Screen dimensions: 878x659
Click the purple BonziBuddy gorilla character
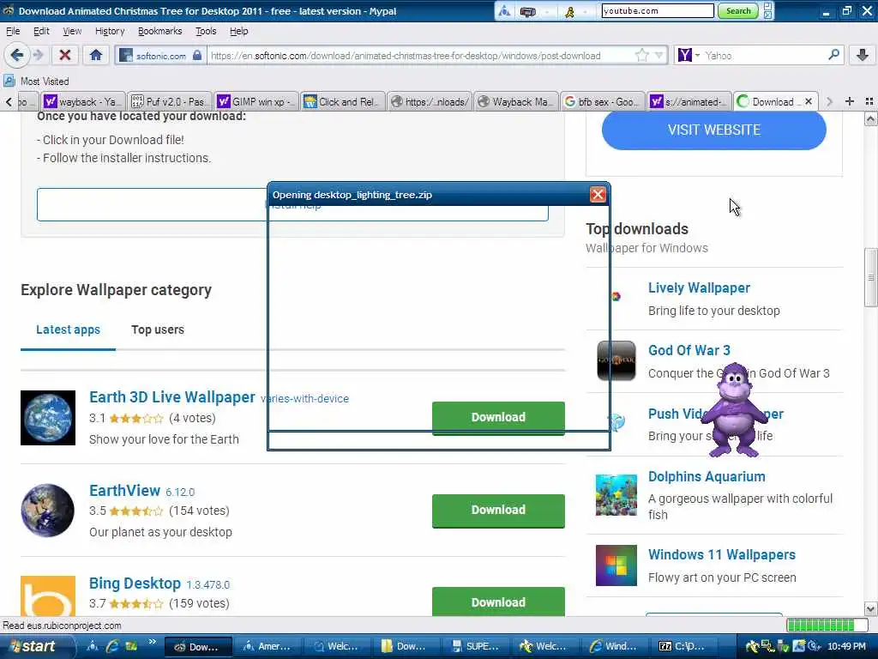pos(734,410)
